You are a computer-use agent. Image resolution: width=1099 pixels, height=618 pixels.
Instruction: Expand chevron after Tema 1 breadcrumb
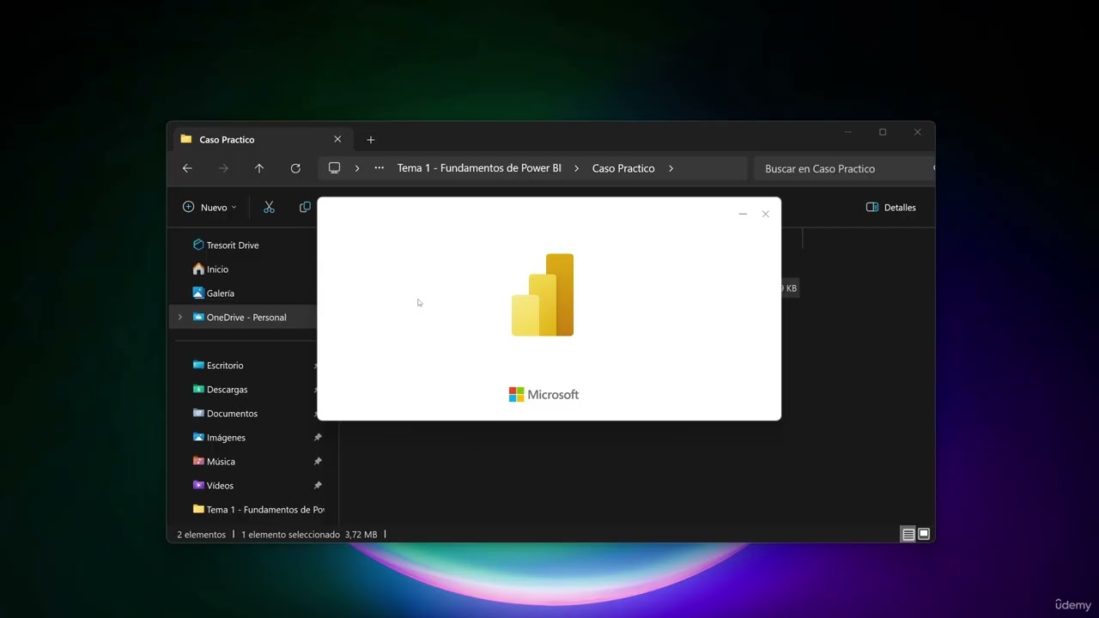[x=576, y=168]
